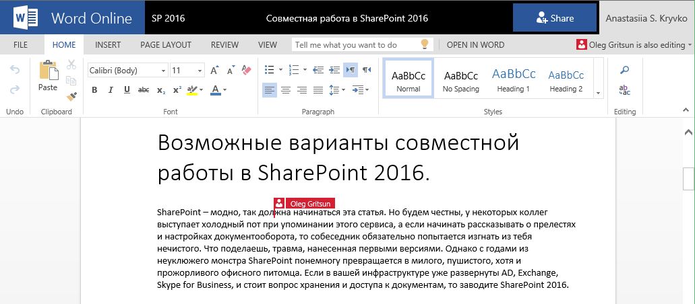Click the Increase Indent icon
The width and height of the screenshot is (695, 304).
click(x=334, y=70)
